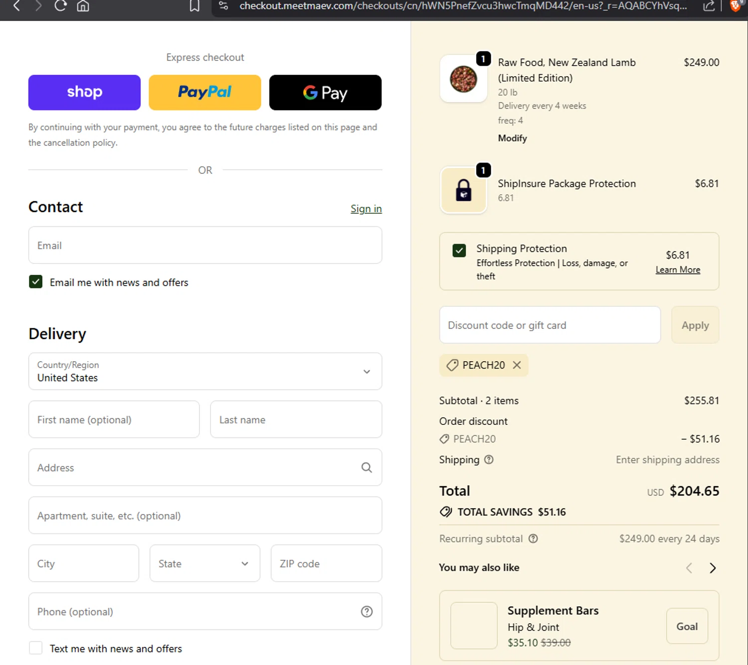Click the Total amount $204.65
This screenshot has width=748, height=665.
pyautogui.click(x=694, y=491)
